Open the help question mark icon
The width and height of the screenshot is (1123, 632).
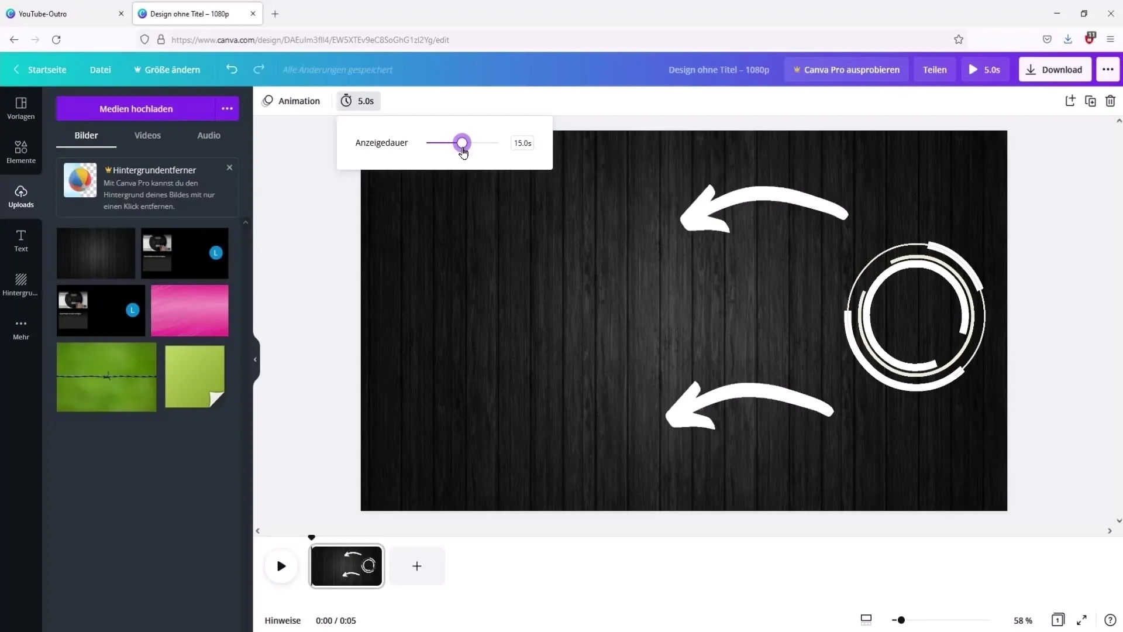point(1110,620)
